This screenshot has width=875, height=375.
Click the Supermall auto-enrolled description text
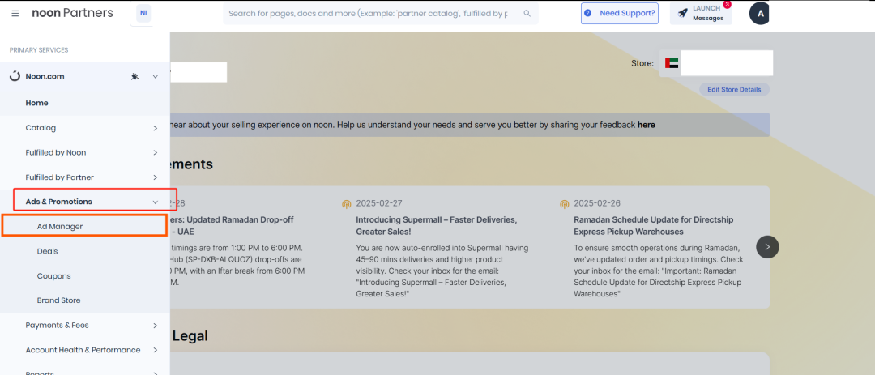click(442, 271)
